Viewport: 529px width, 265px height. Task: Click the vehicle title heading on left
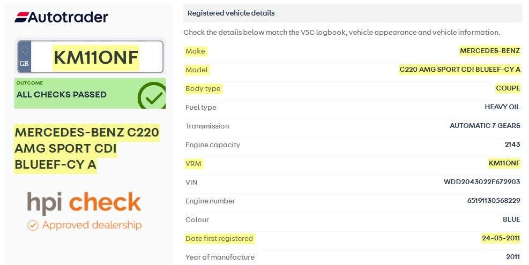pos(86,148)
